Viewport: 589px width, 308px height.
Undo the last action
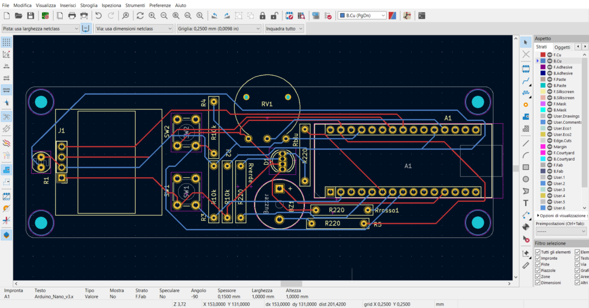pyautogui.click(x=98, y=15)
